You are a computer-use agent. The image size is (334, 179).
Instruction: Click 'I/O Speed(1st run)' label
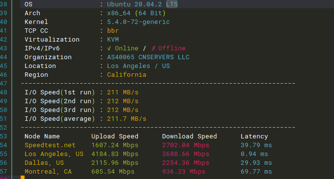(59, 92)
